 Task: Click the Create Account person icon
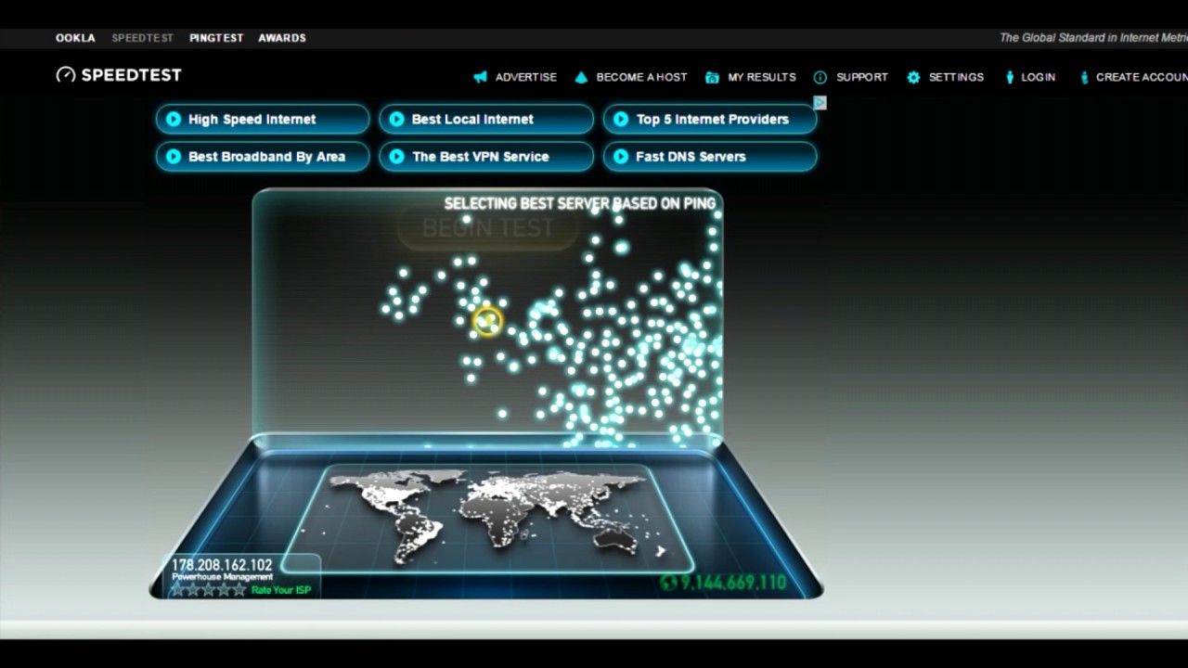point(1084,77)
